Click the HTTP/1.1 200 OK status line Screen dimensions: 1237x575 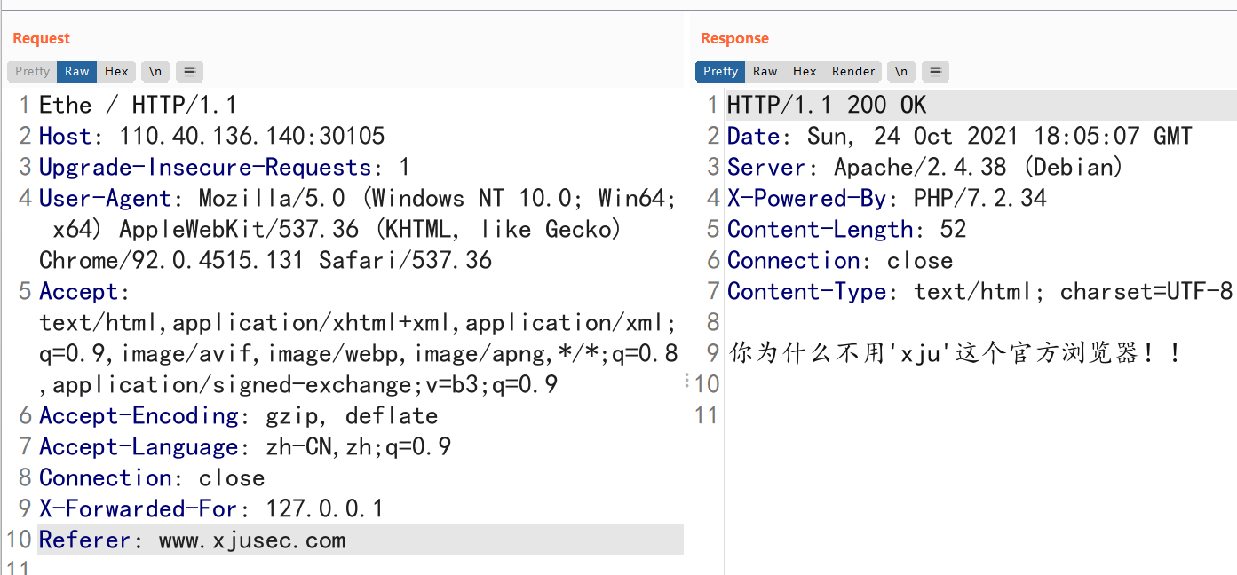(824, 105)
